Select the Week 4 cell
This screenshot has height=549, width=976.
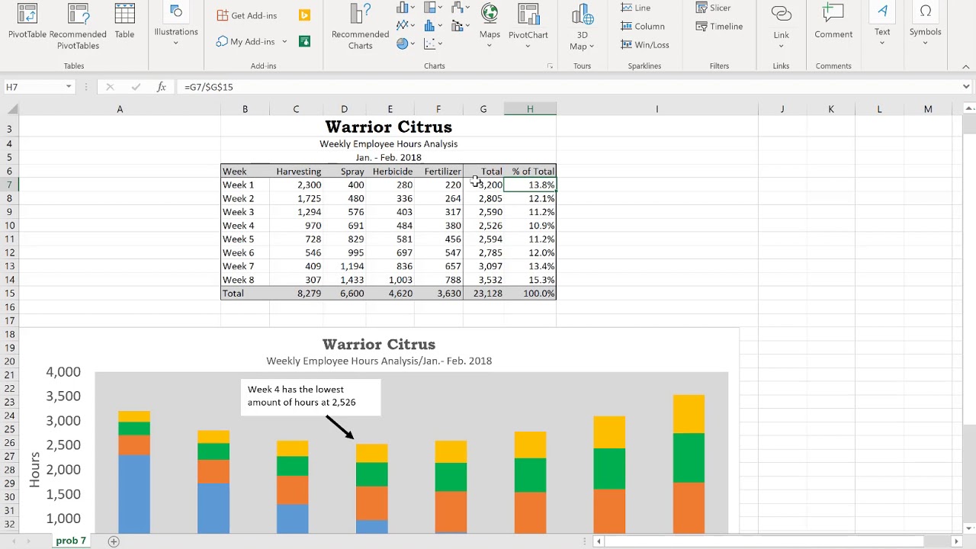245,226
